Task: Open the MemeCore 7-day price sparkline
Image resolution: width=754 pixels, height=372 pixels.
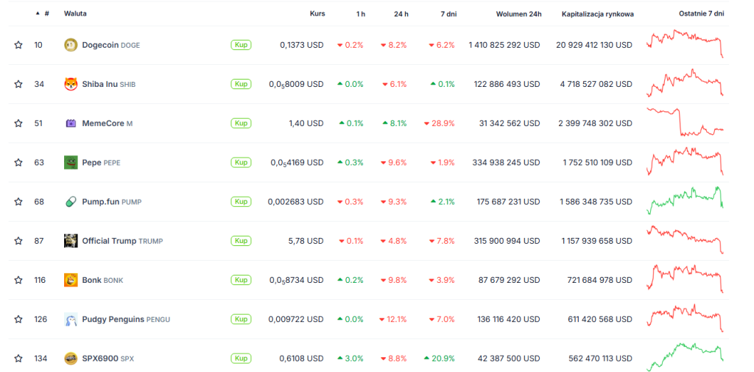Action: [x=685, y=123]
